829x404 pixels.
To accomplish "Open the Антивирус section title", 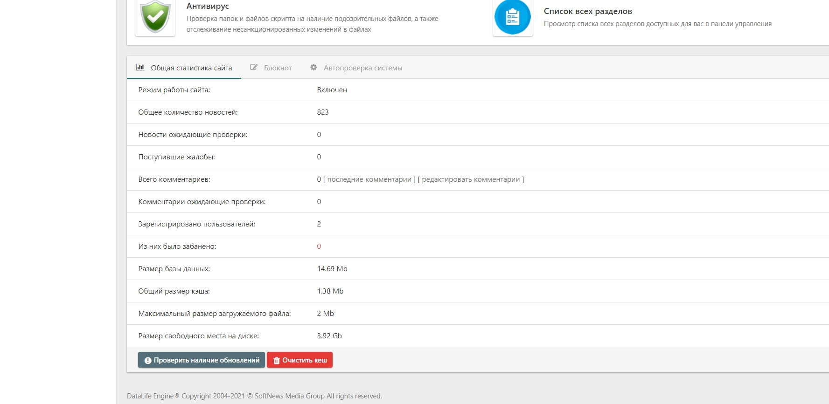I will [x=208, y=6].
